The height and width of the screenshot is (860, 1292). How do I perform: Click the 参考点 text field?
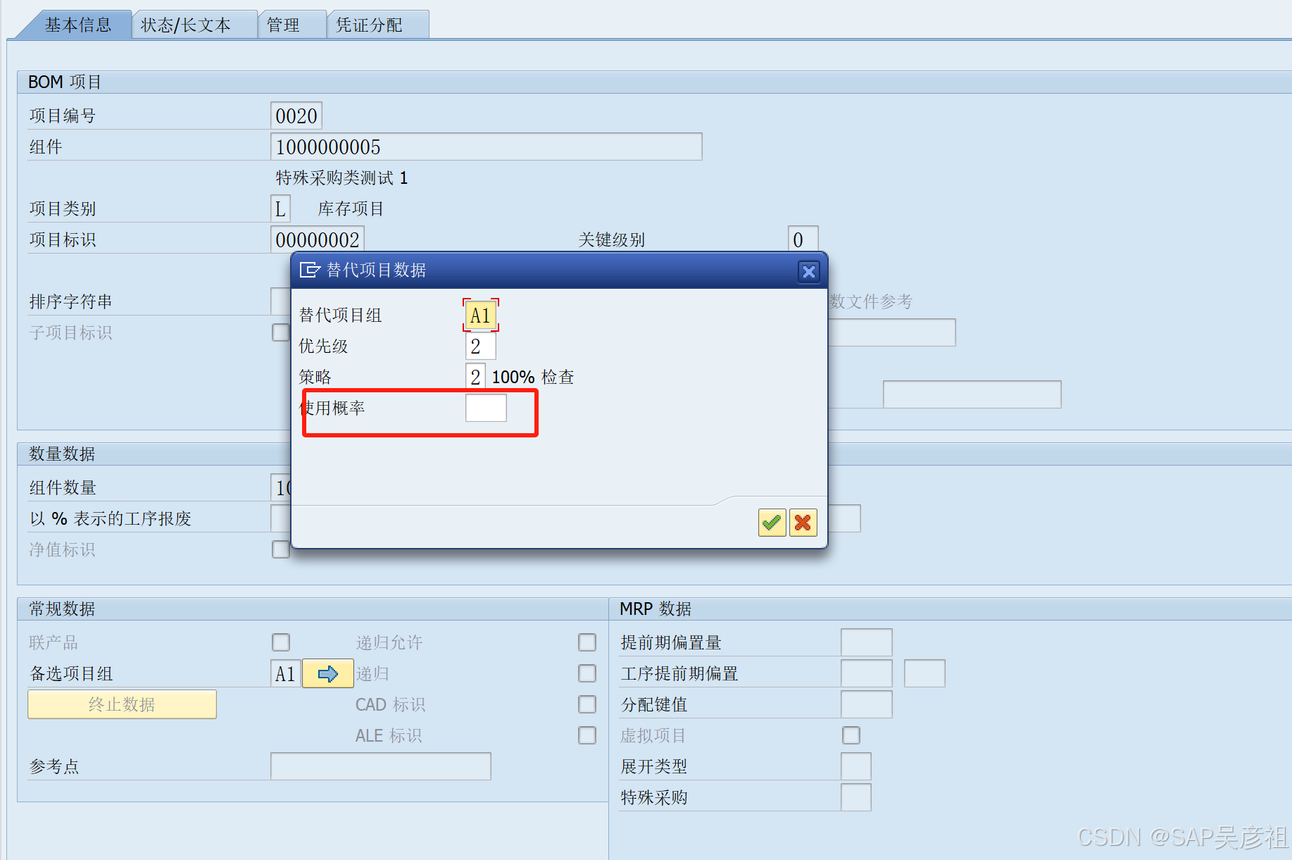[381, 766]
